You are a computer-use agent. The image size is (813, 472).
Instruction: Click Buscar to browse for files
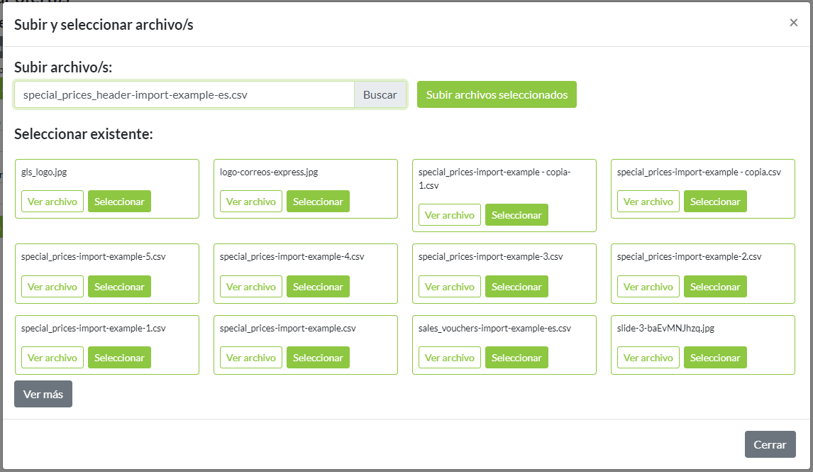380,94
